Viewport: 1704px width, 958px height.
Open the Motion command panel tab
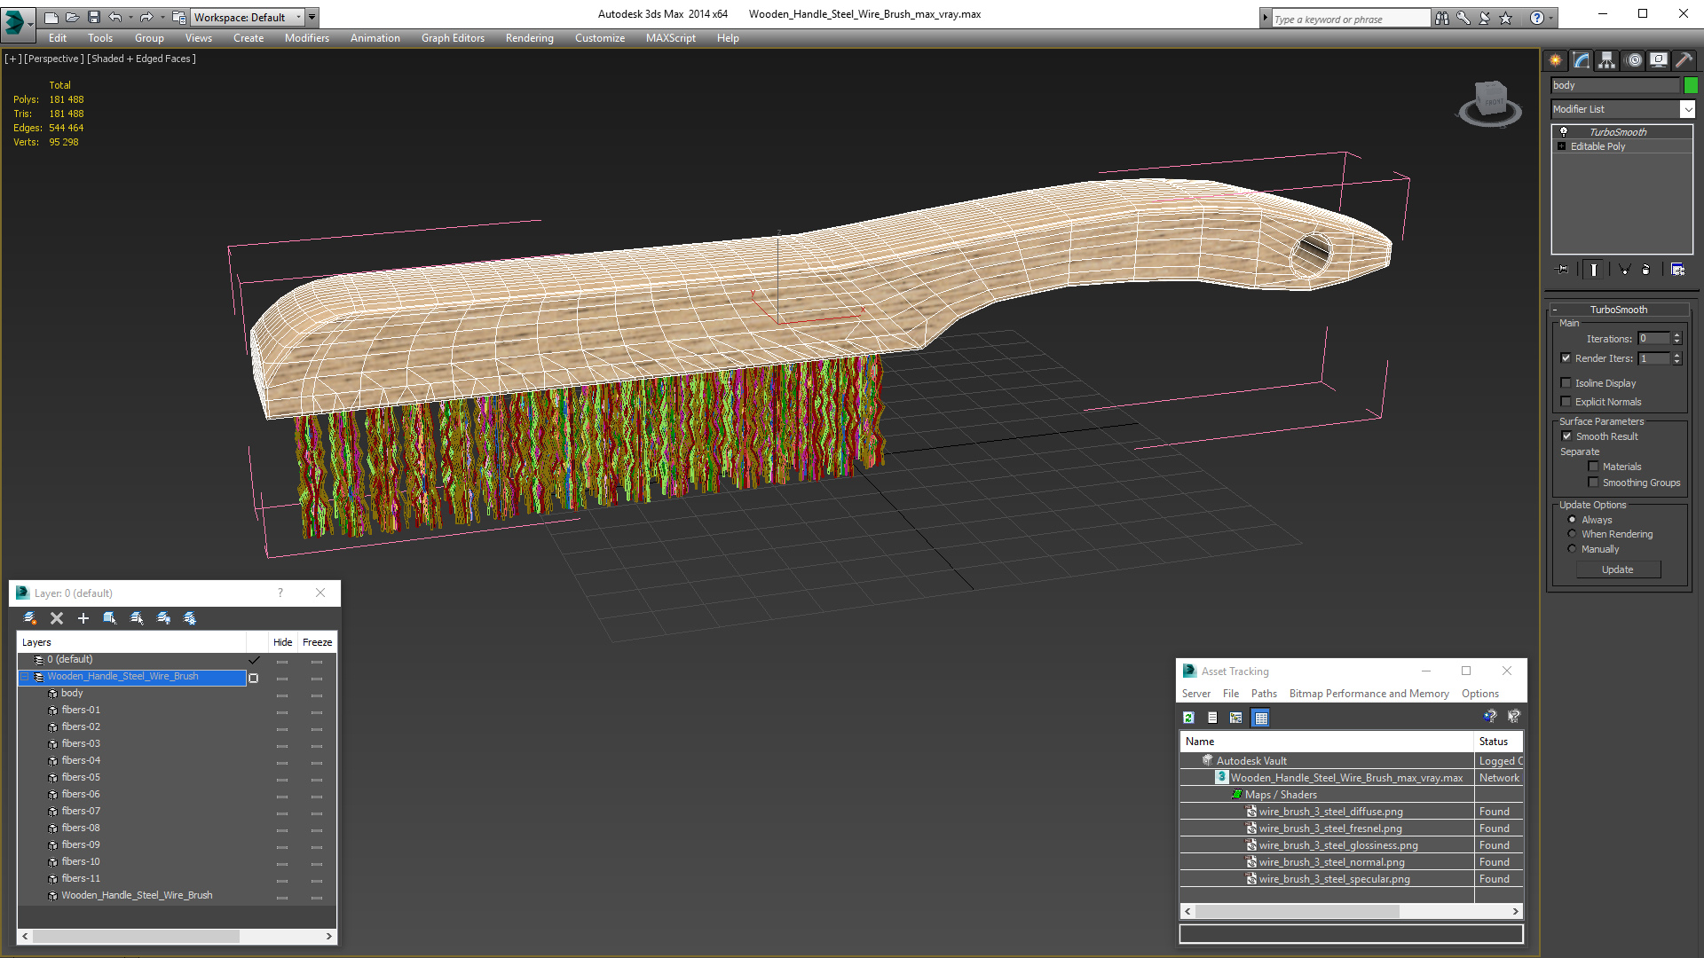pyautogui.click(x=1633, y=60)
